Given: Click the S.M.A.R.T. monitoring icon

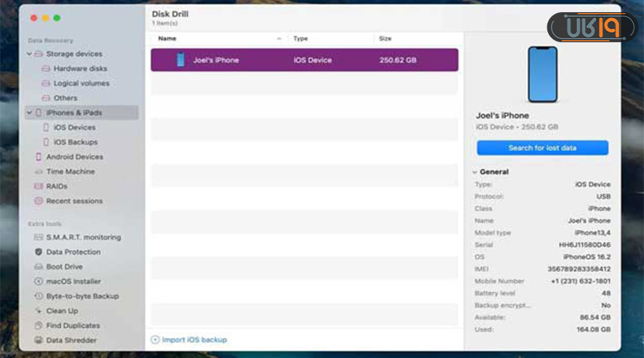Looking at the screenshot, I should click(x=39, y=237).
